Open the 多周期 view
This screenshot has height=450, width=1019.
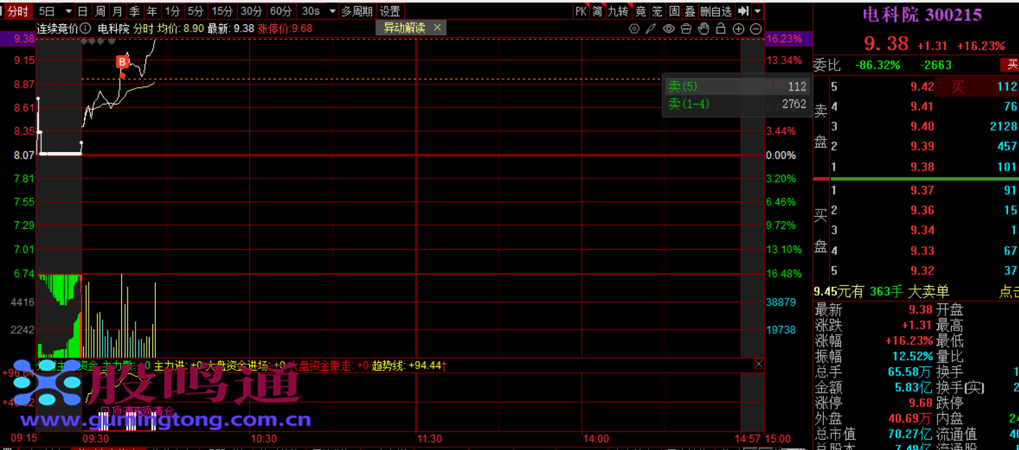tap(357, 12)
